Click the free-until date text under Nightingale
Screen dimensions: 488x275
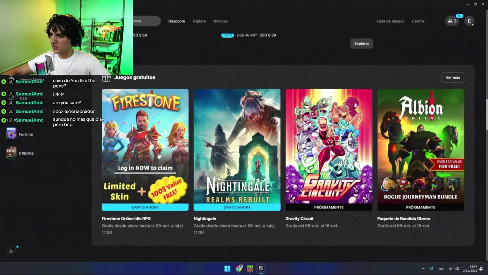[234, 229]
